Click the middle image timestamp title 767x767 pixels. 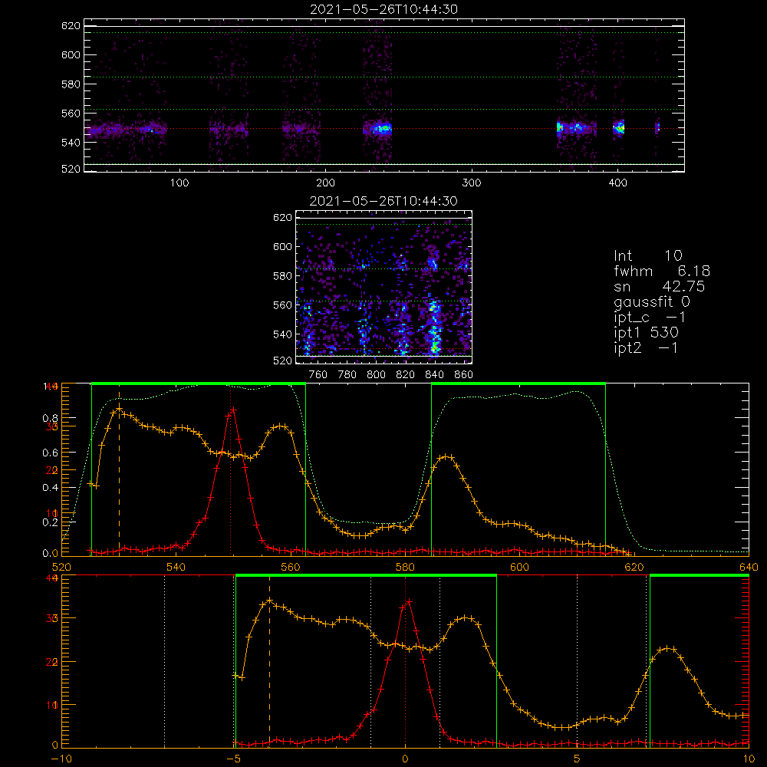click(383, 201)
